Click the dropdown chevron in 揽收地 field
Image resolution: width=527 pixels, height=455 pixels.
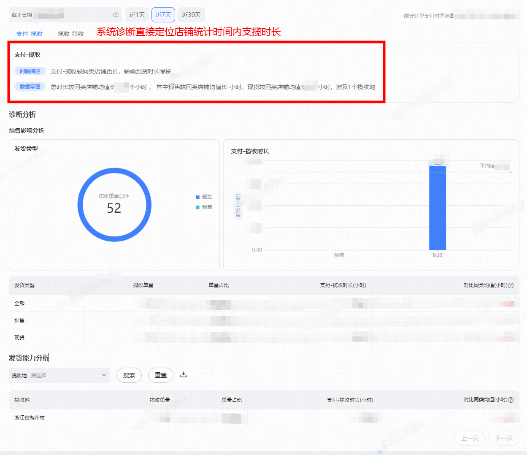point(104,375)
